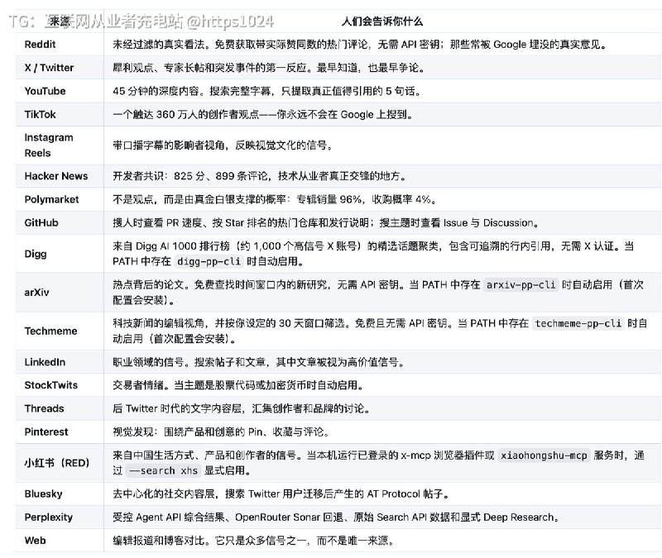The height and width of the screenshot is (558, 662).
Task: Click the Pinterest row label
Action: tap(46, 432)
